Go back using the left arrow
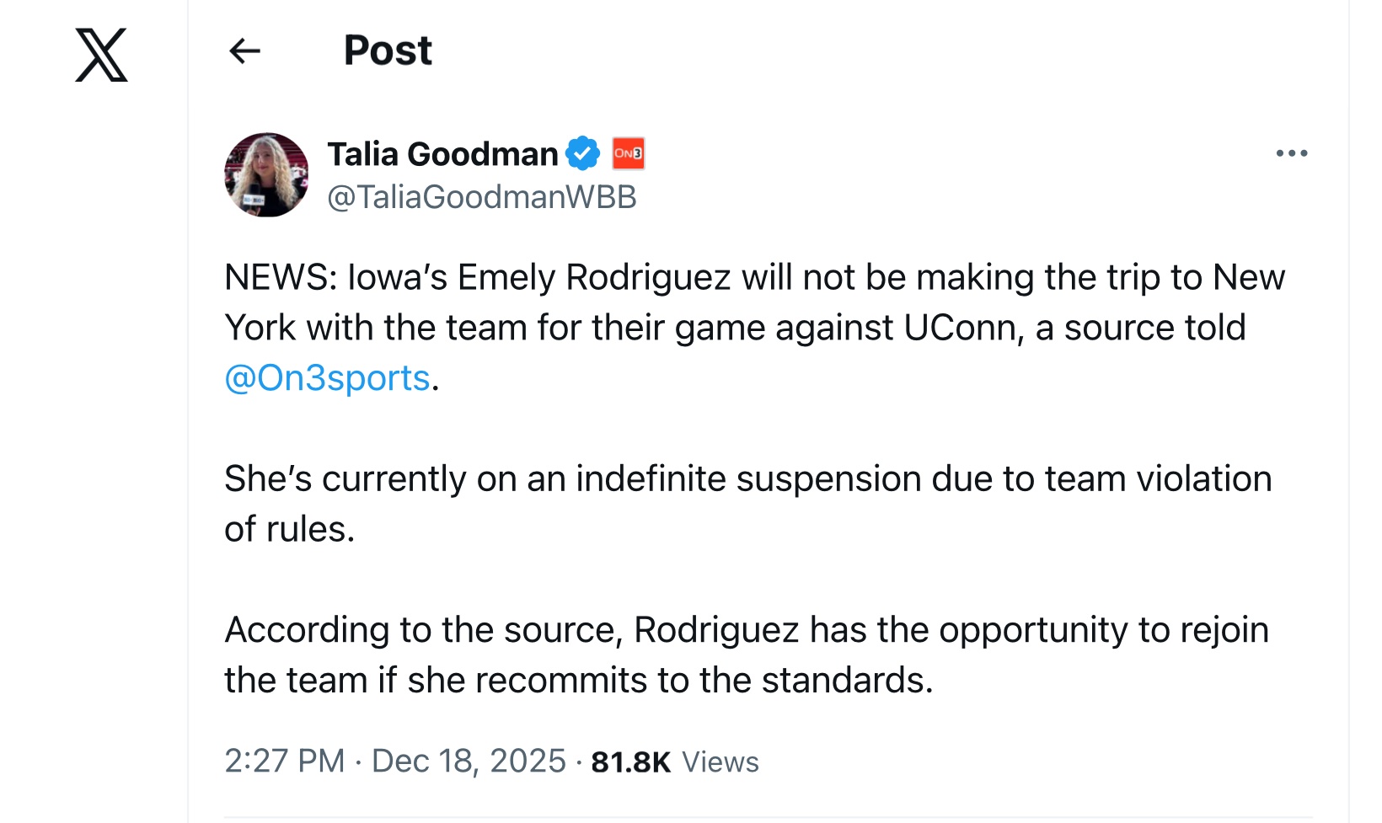This screenshot has width=1382, height=823. [x=244, y=51]
